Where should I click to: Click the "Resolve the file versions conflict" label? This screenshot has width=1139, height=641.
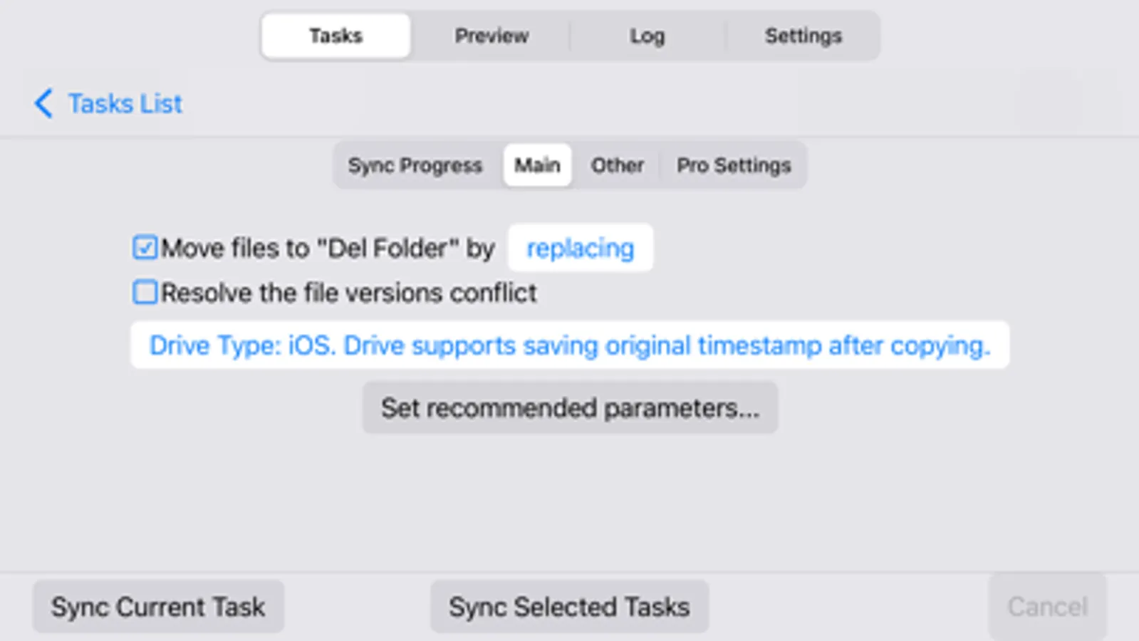348,293
